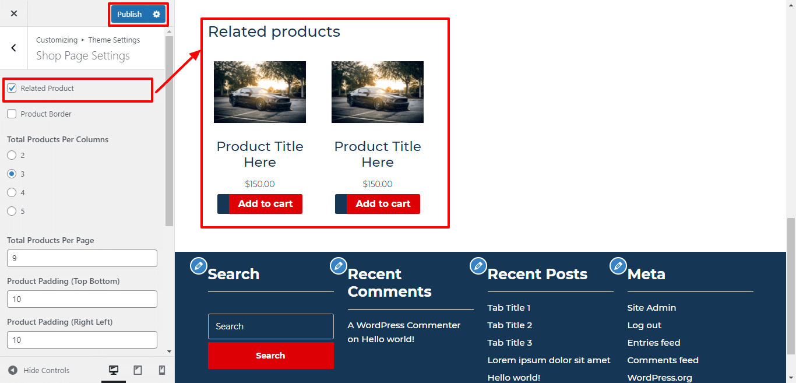Edit the Recent Comments widget pencil icon

tap(338, 265)
